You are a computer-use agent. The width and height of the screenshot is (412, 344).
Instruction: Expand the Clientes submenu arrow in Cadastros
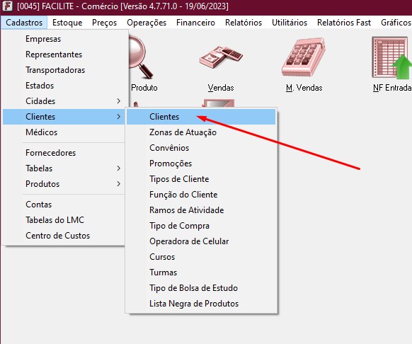(118, 116)
